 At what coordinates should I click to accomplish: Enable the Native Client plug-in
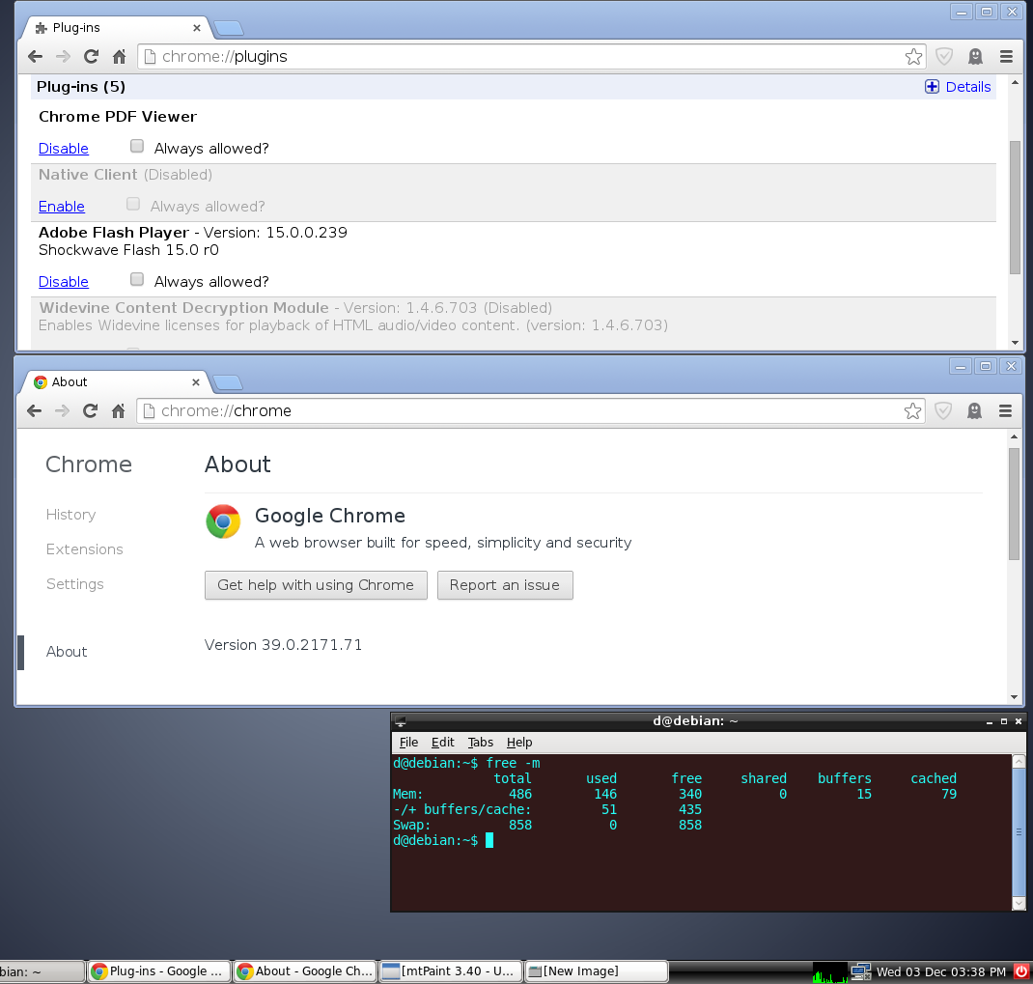click(61, 207)
